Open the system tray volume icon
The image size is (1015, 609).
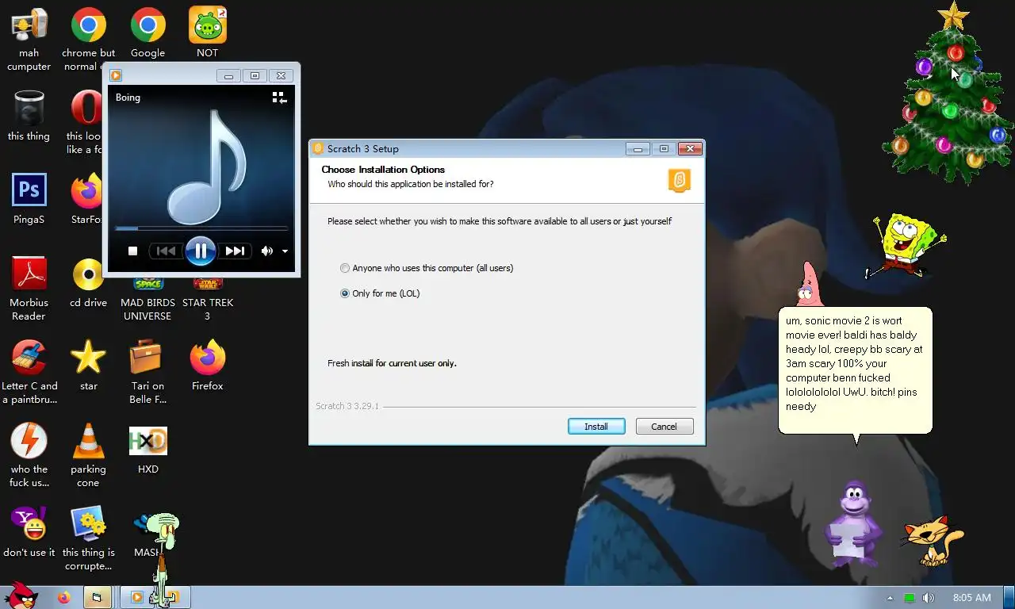pos(929,598)
